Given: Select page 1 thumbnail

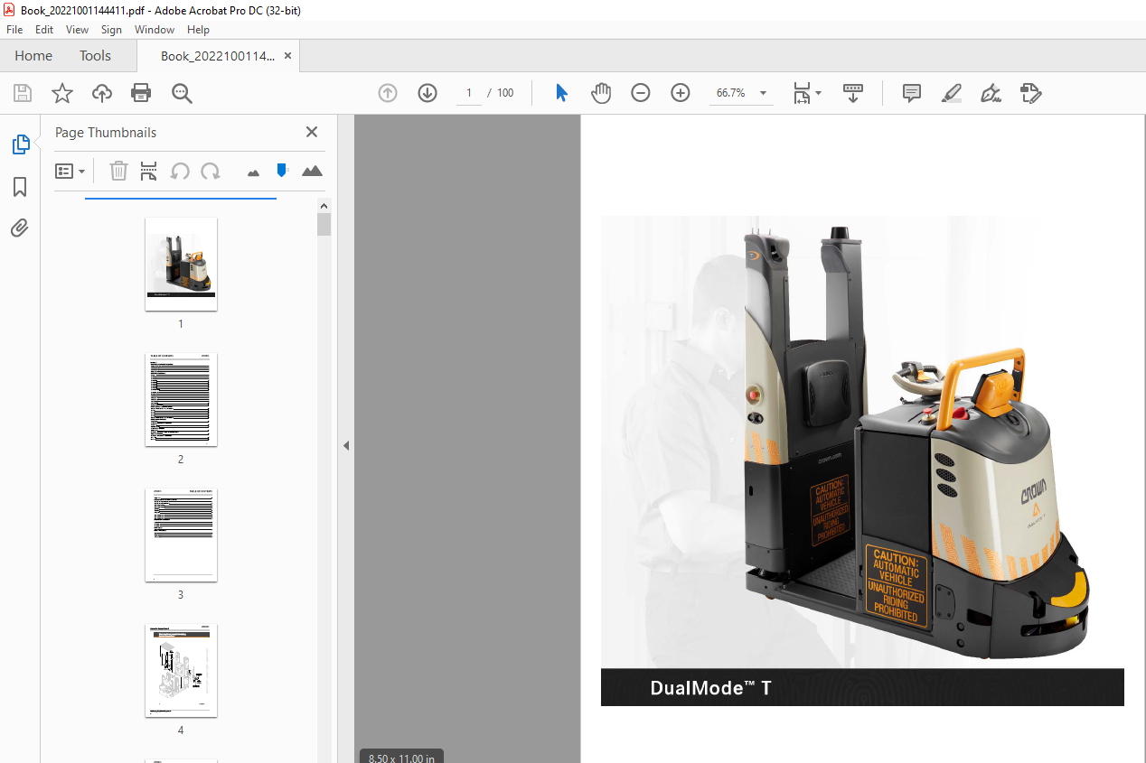Looking at the screenshot, I should click(181, 264).
